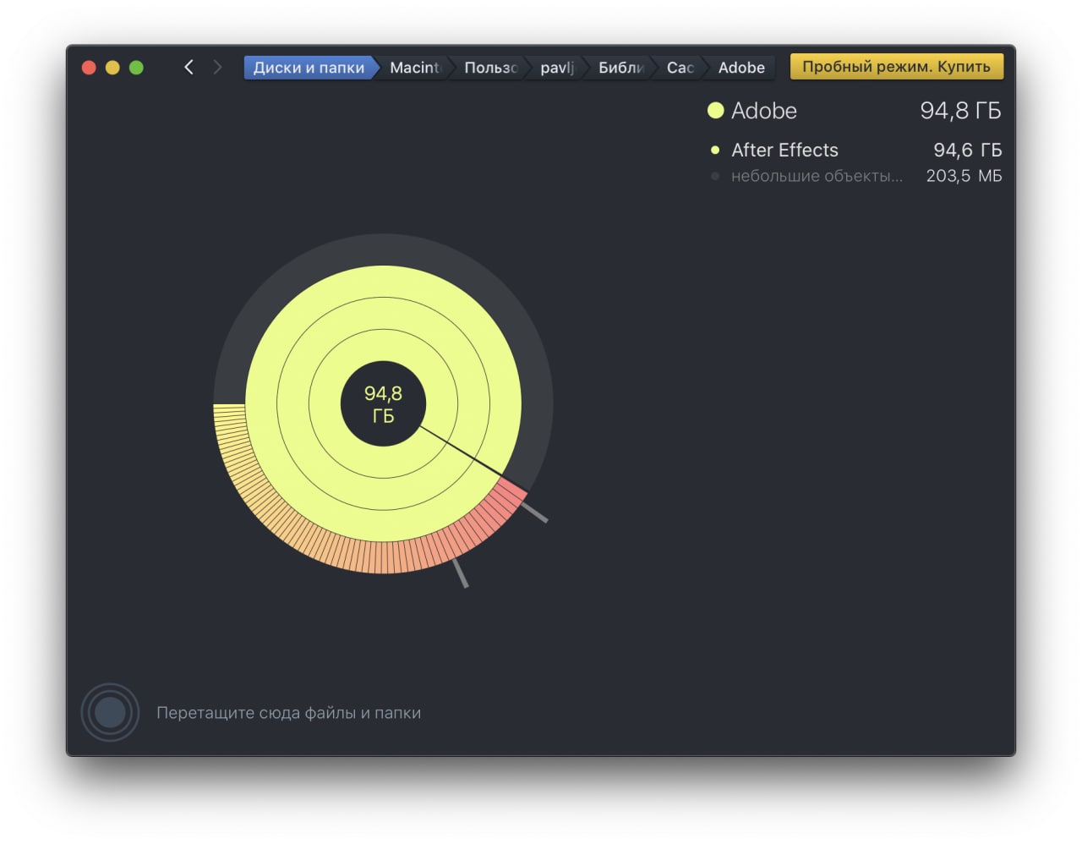This screenshot has width=1082, height=844.
Task: Go forward with the right arrow
Action: (218, 67)
